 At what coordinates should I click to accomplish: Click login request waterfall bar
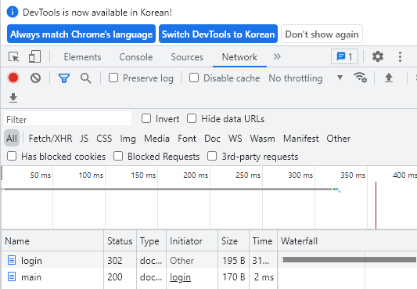pyautogui.click(x=349, y=259)
